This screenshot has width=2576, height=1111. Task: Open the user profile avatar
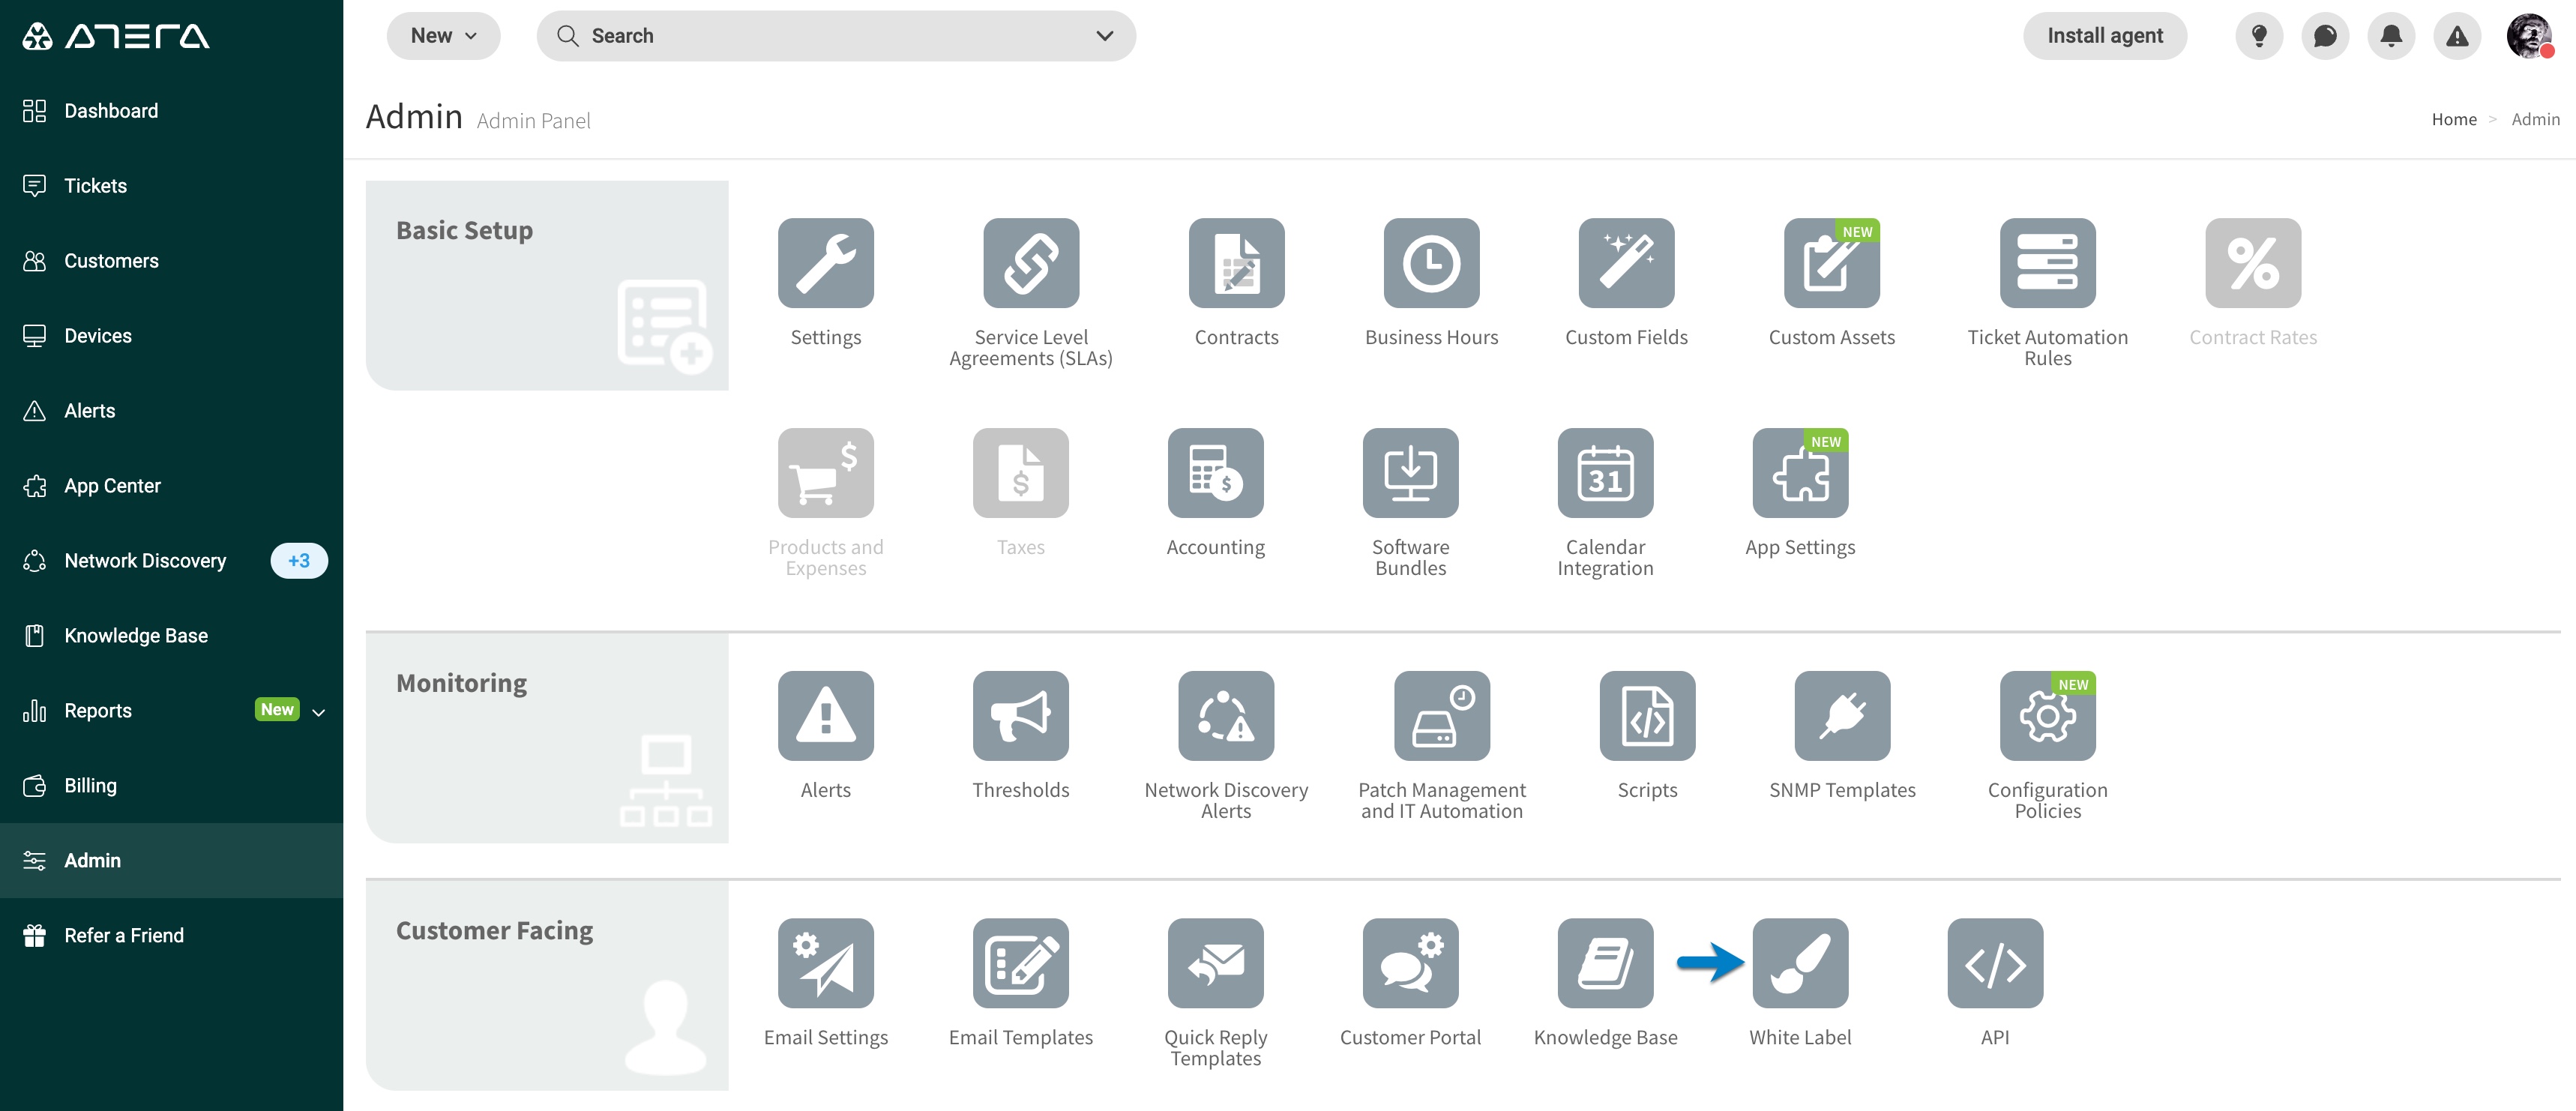pos(2529,36)
